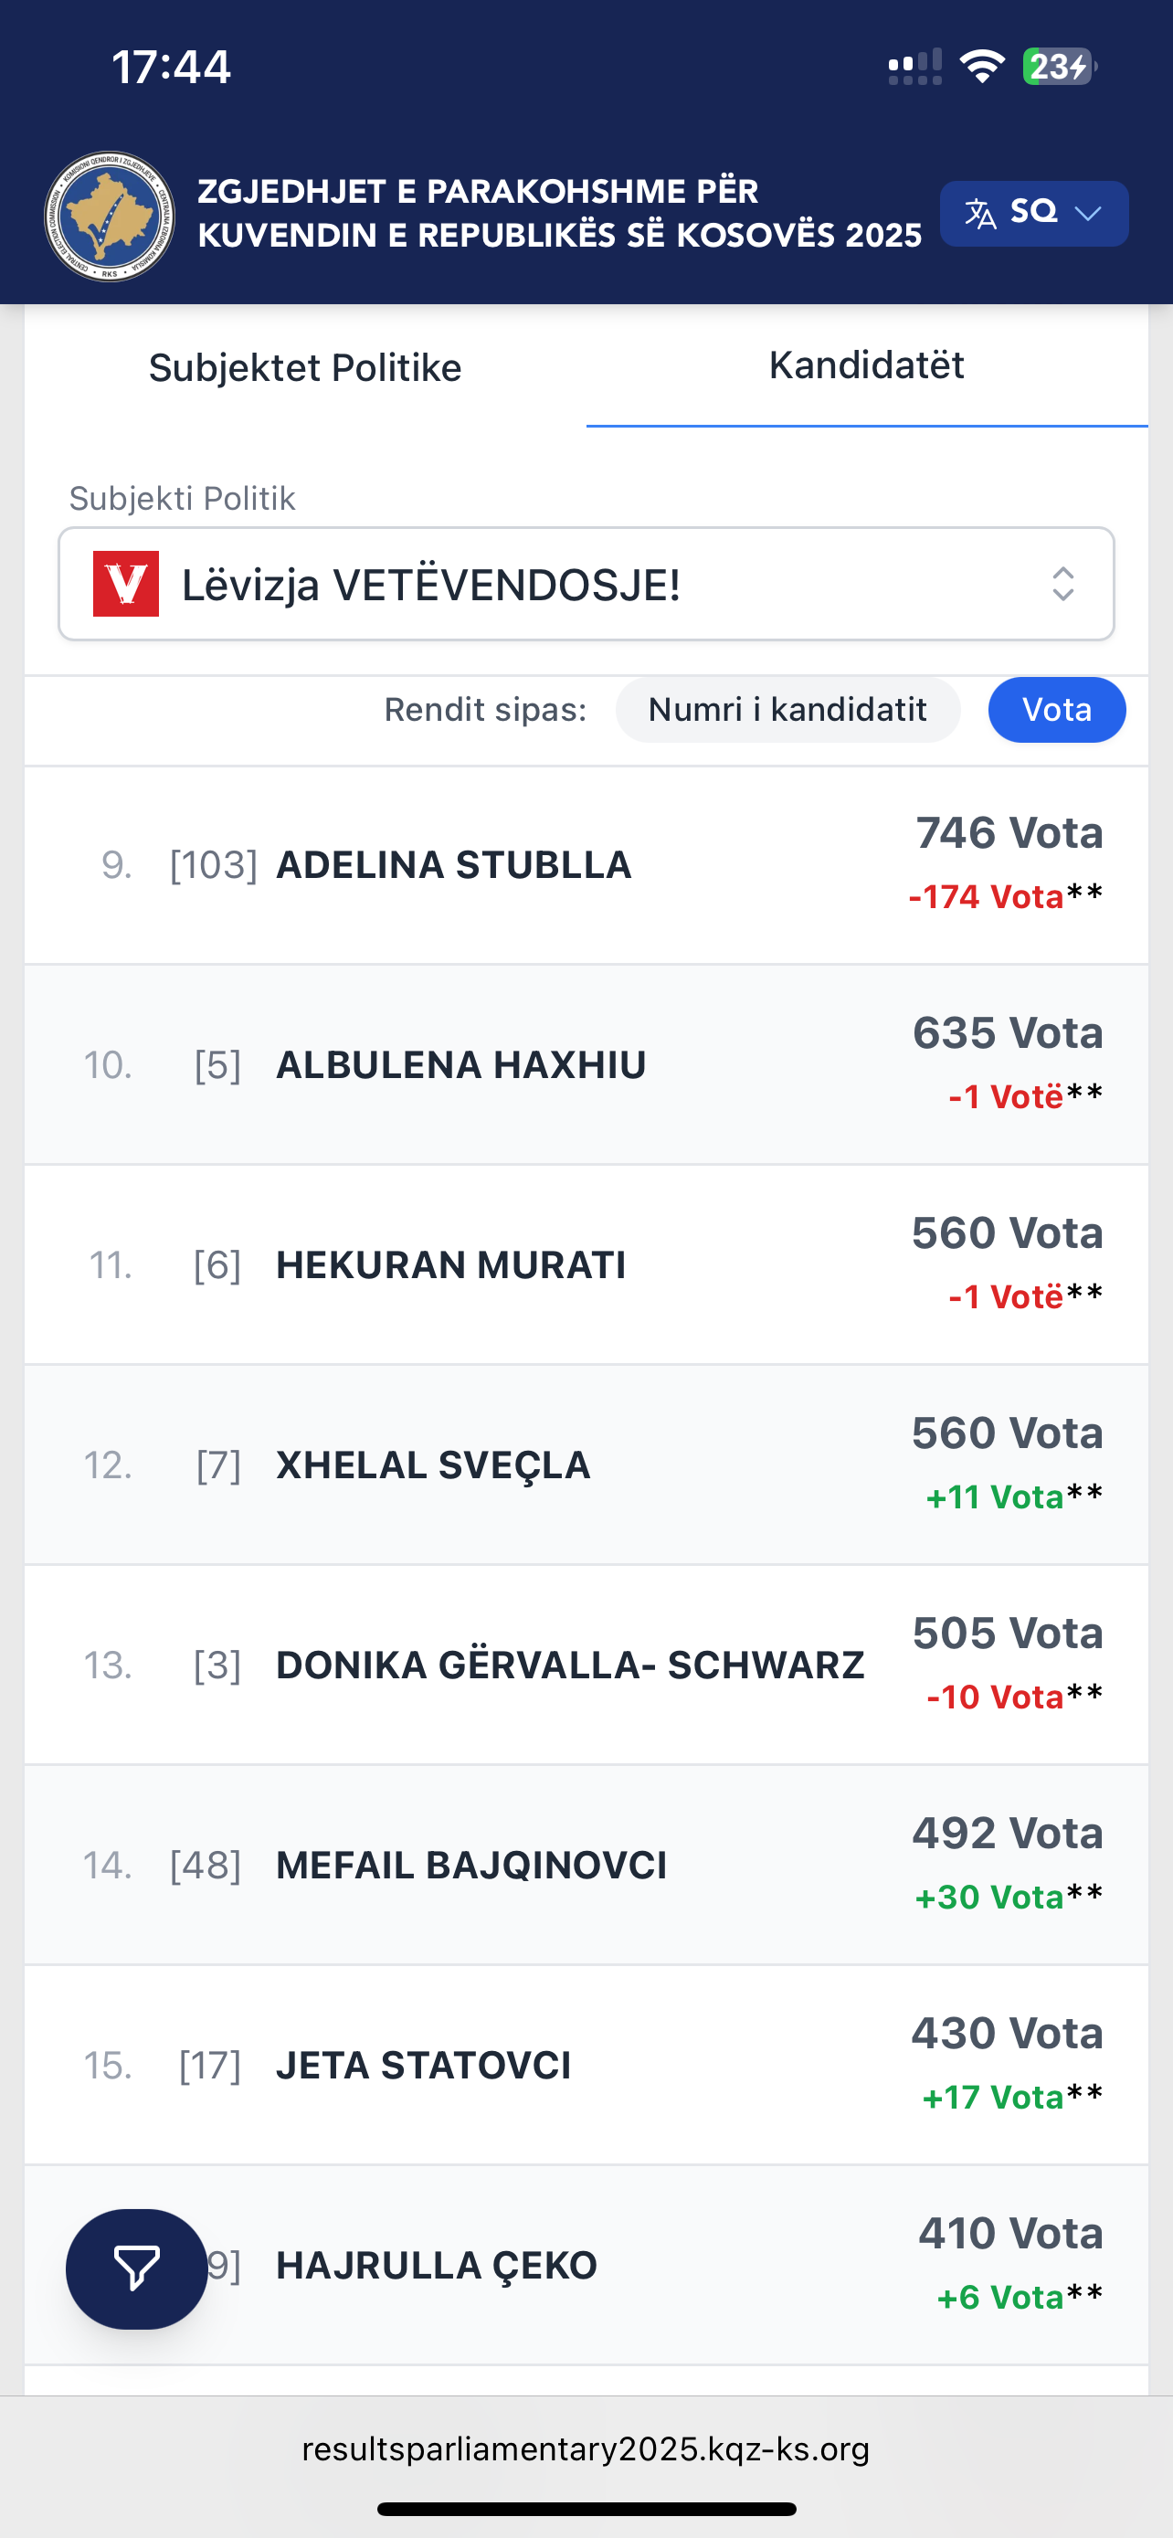
Task: Open the resultsparliamentary2025.kqz-ks.org address bar
Action: tap(586, 2448)
